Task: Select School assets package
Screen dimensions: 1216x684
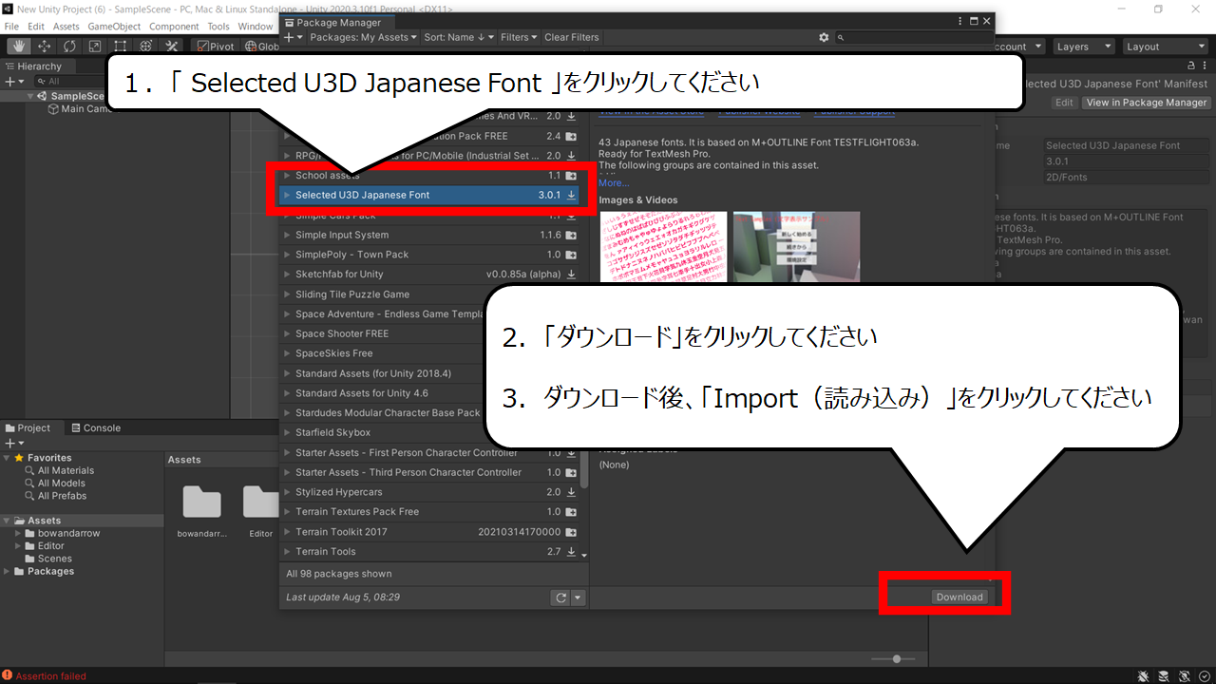Action: (x=430, y=176)
